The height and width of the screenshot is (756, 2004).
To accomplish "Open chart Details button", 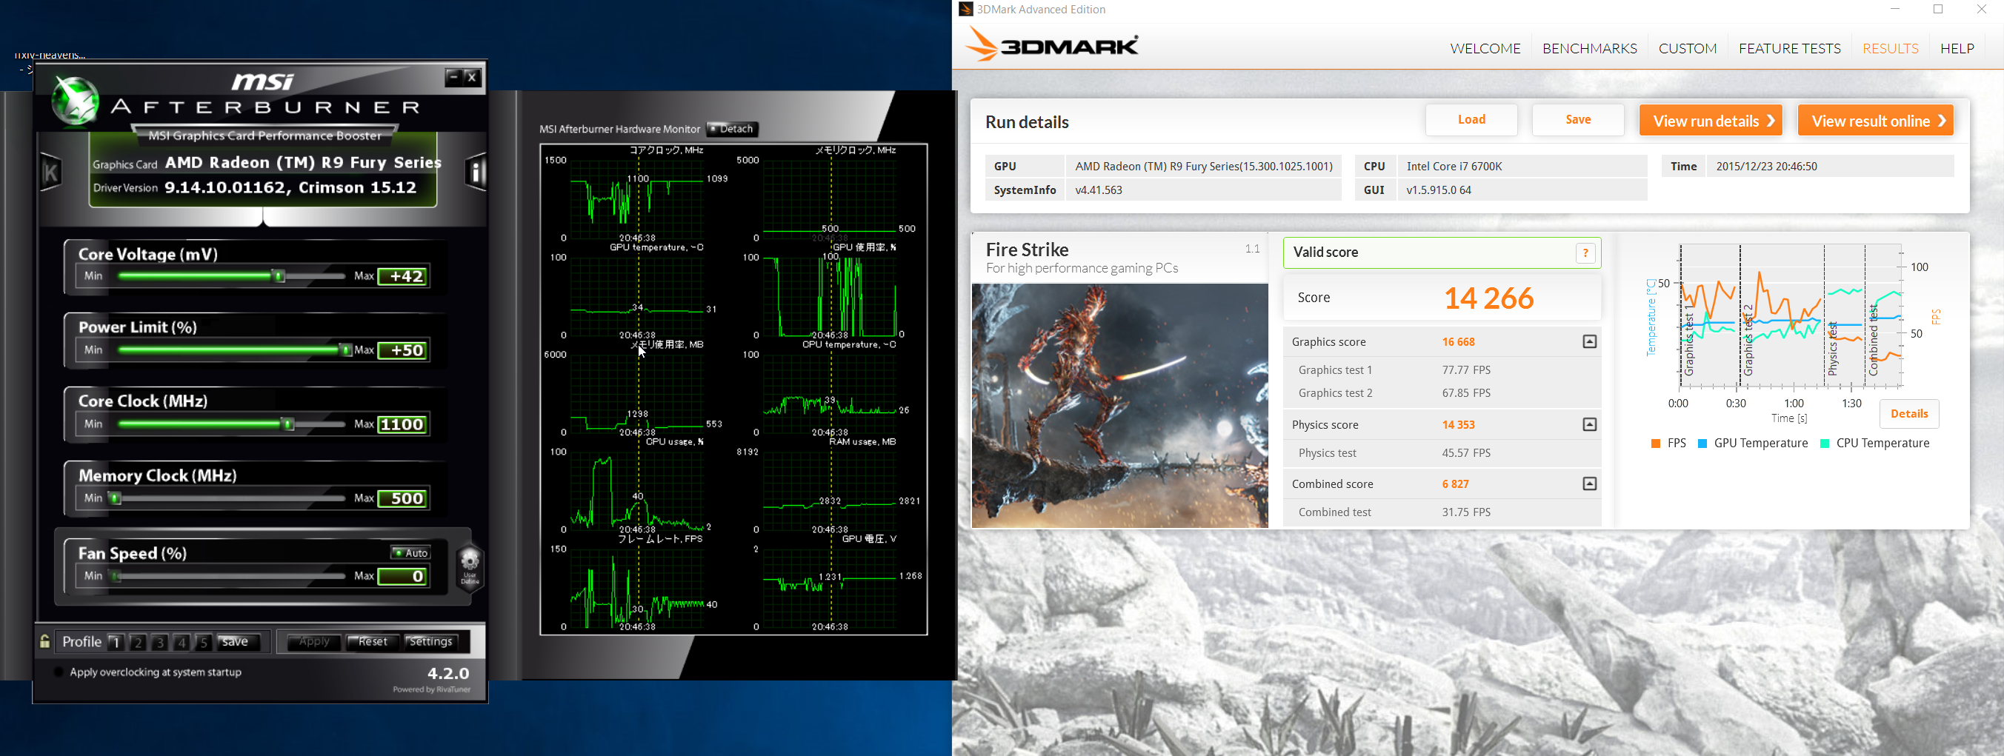I will [1908, 414].
